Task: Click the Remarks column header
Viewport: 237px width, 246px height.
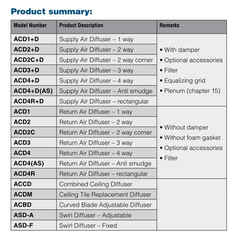Action: 169,25
